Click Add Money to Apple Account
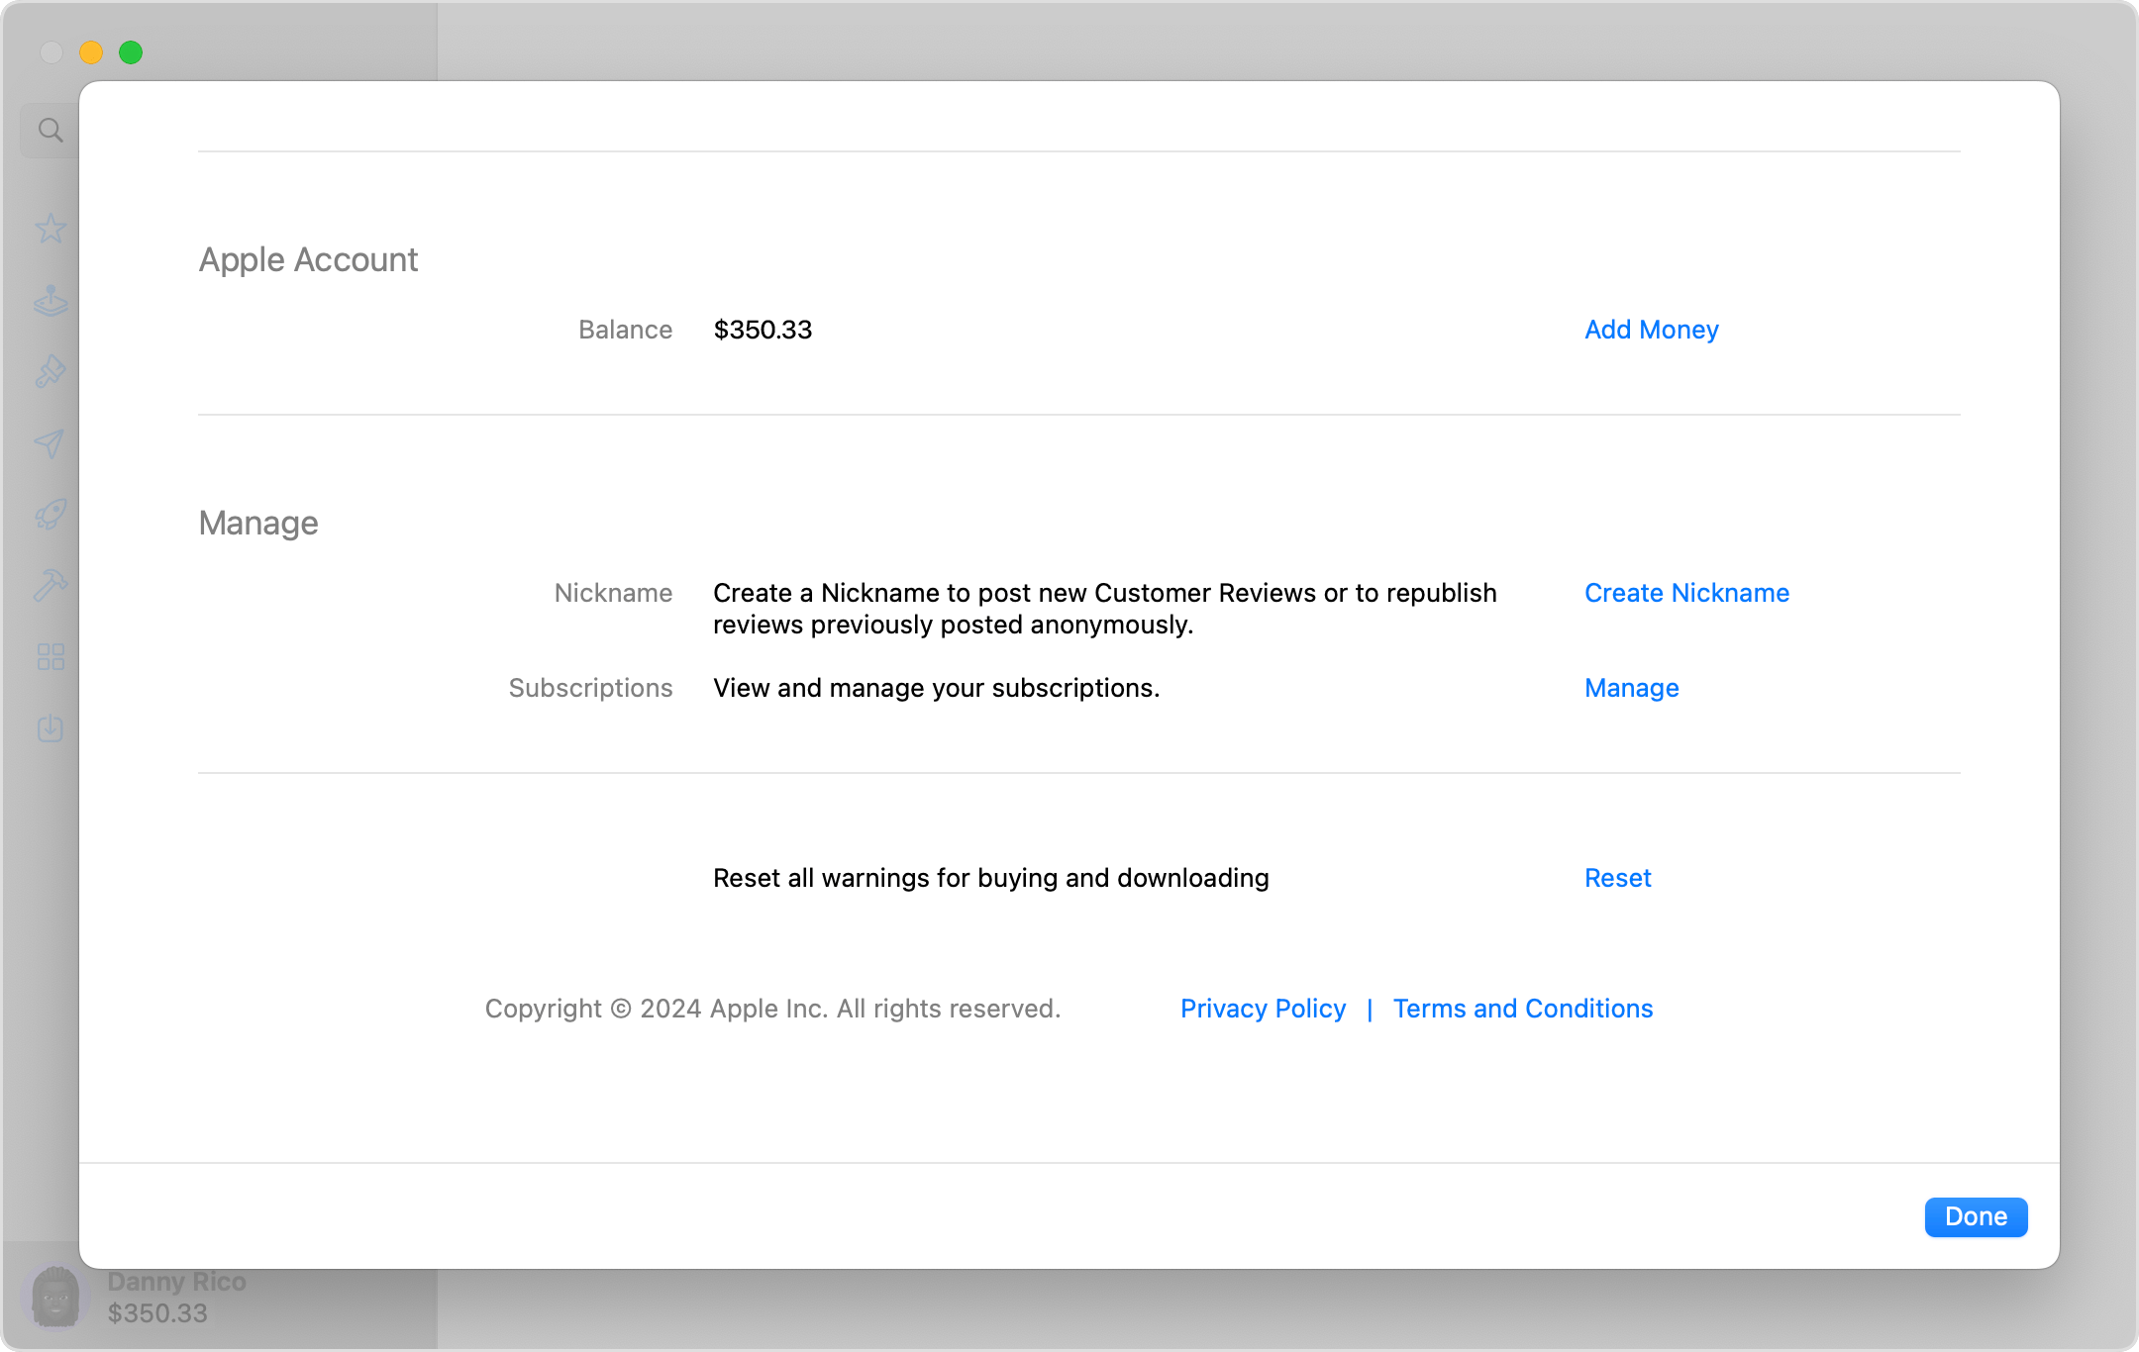Screen dimensions: 2139x1352 pos(1650,329)
